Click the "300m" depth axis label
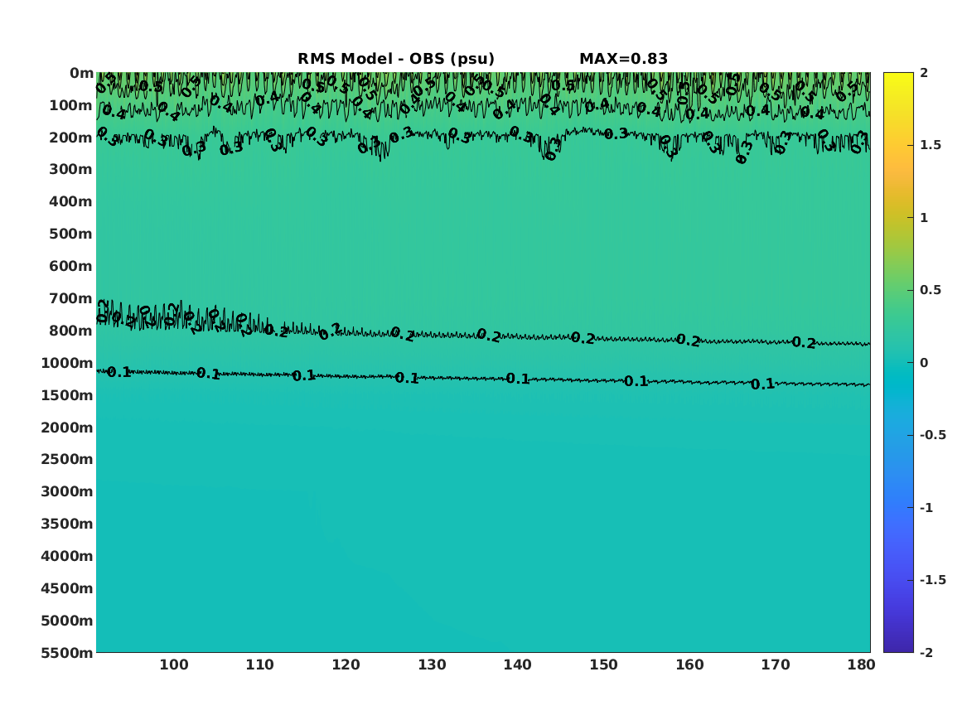This screenshot has height=725, width=967. click(71, 170)
